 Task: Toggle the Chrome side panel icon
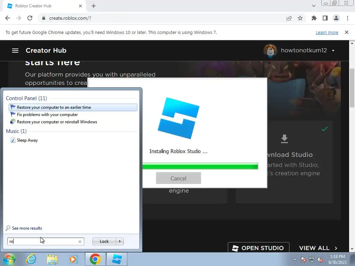coord(325,18)
